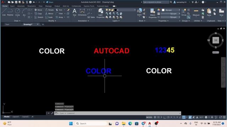227x127 pixels.
Task: Activate Match Properties tool
Action: (153, 13)
